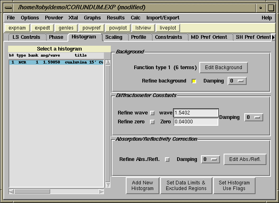This screenshot has width=279, height=203.
Task: Click the Add New Histogram button
Action: point(142,186)
